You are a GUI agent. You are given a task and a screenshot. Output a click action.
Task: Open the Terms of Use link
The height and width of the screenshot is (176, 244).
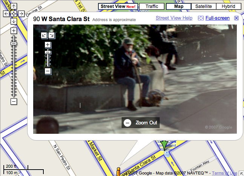[224, 173]
